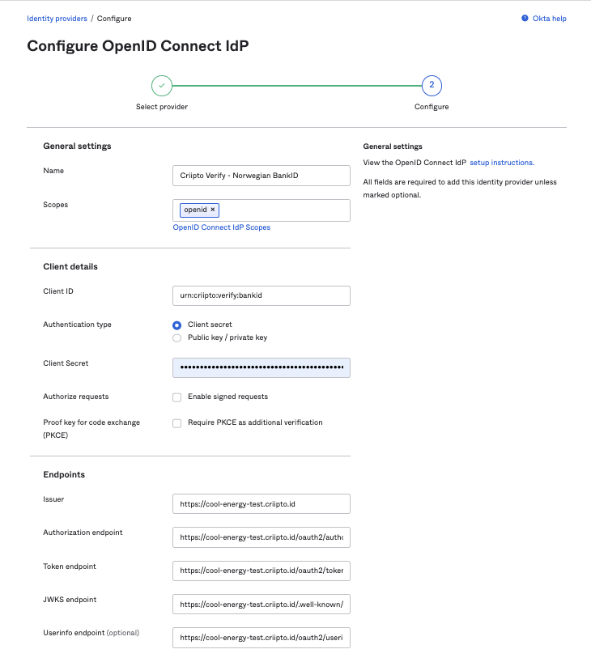Click the Client Secret password field
The height and width of the screenshot is (662, 591).
click(x=261, y=368)
